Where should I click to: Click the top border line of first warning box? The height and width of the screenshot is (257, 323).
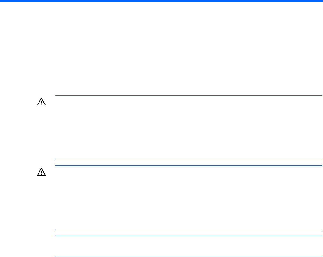click(x=189, y=96)
